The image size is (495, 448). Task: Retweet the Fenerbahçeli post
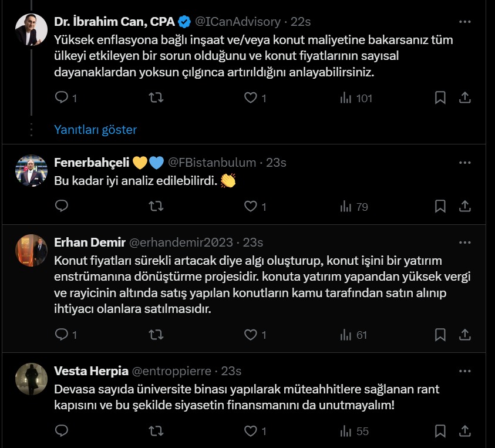point(156,206)
